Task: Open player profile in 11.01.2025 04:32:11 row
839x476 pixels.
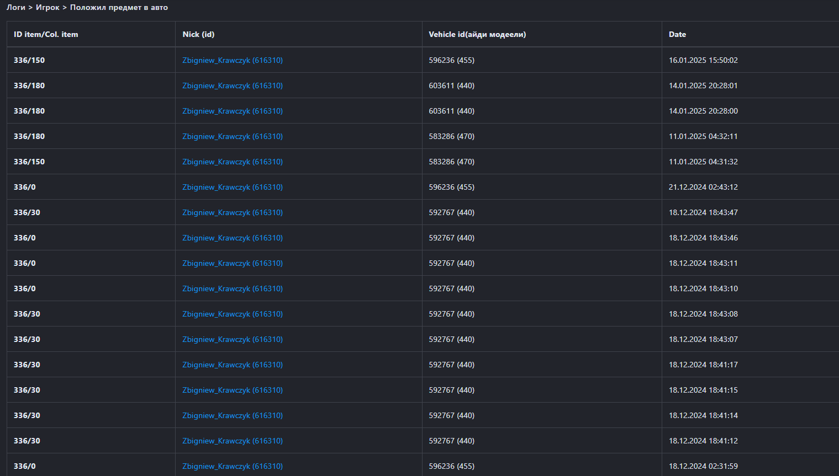Action: [x=233, y=136]
